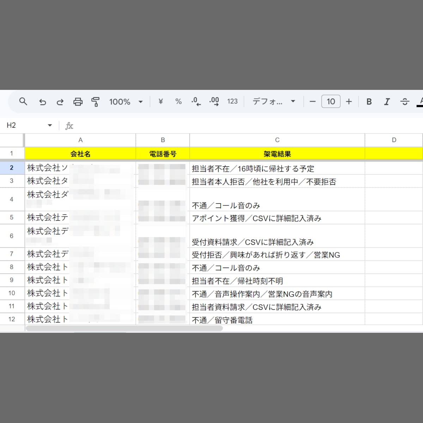Open the 100% zoom dropdown
The image size is (423, 423).
tap(126, 102)
